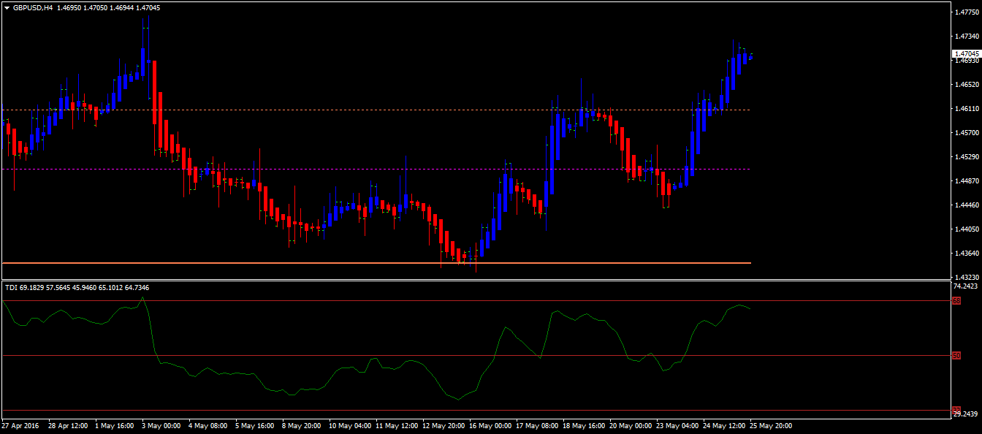Click the 11 May 12:00 time label
This screenshot has height=434, width=982.
point(397,425)
